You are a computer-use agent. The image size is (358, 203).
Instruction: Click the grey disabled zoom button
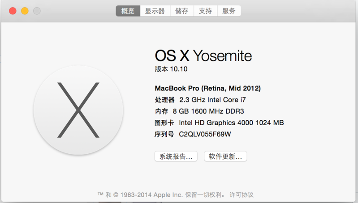[x=37, y=11]
